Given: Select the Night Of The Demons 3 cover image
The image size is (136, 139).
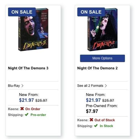Looking at the screenshot, I should coord(33,30).
